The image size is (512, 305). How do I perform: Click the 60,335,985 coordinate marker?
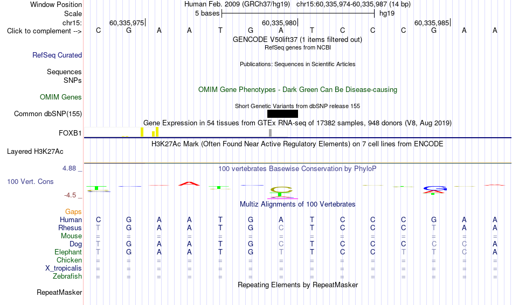point(432,23)
